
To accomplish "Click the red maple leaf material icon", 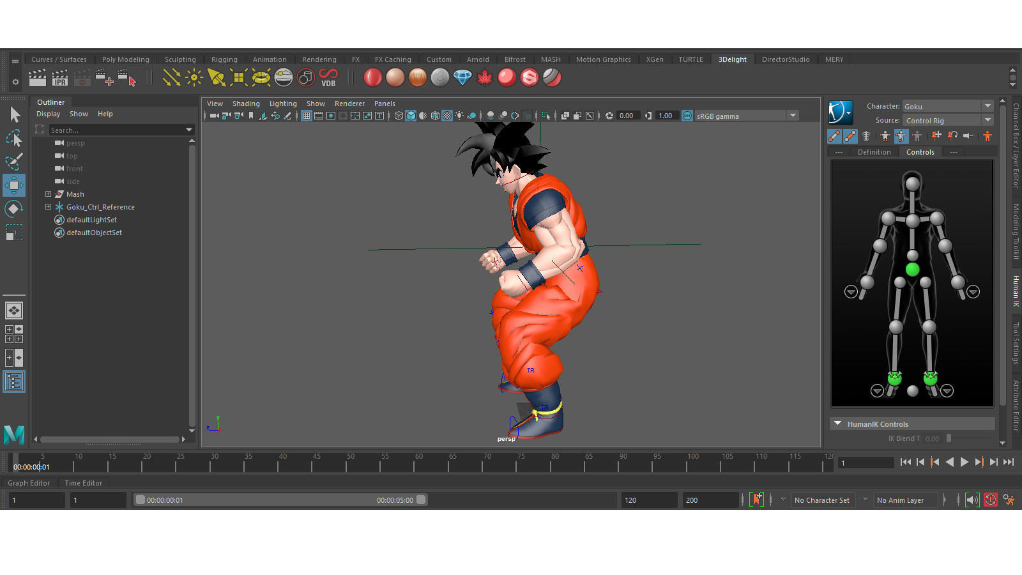I will [x=485, y=78].
